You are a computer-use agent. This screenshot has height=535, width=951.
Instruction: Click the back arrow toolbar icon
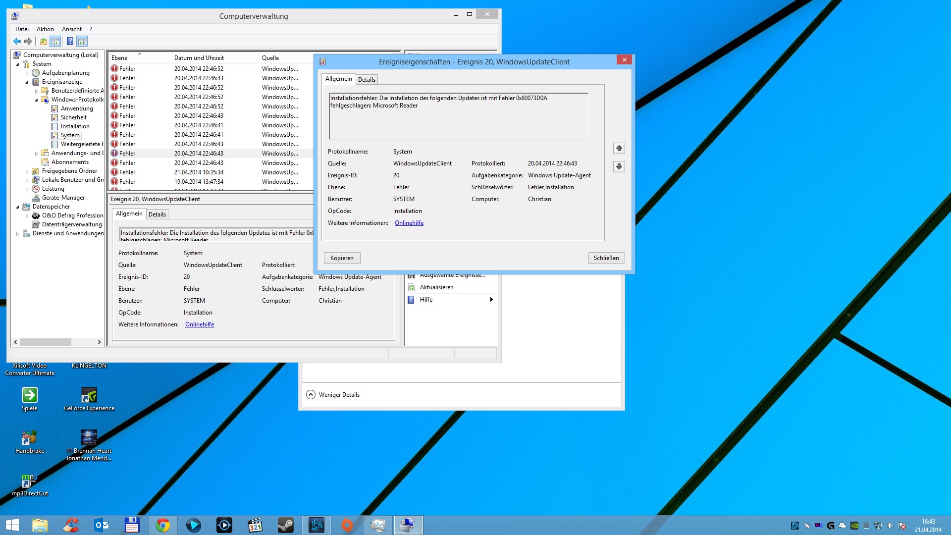17,42
